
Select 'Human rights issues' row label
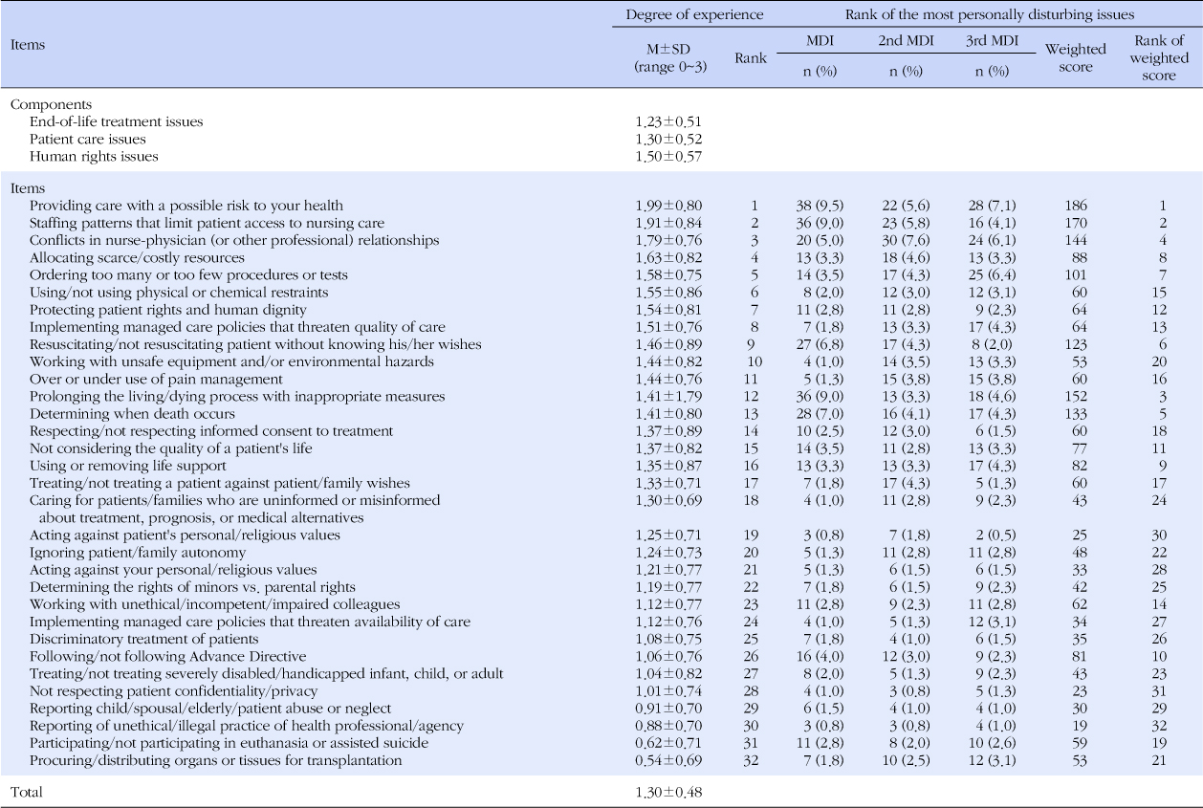[94, 156]
